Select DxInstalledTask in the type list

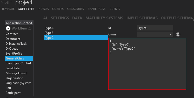[19, 44]
